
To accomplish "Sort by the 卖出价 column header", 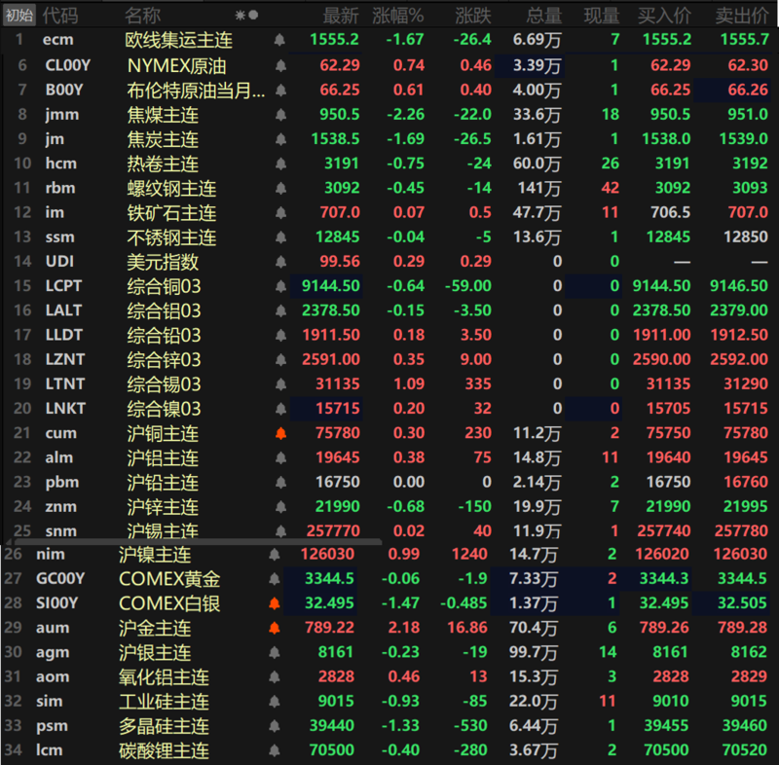I will (742, 16).
